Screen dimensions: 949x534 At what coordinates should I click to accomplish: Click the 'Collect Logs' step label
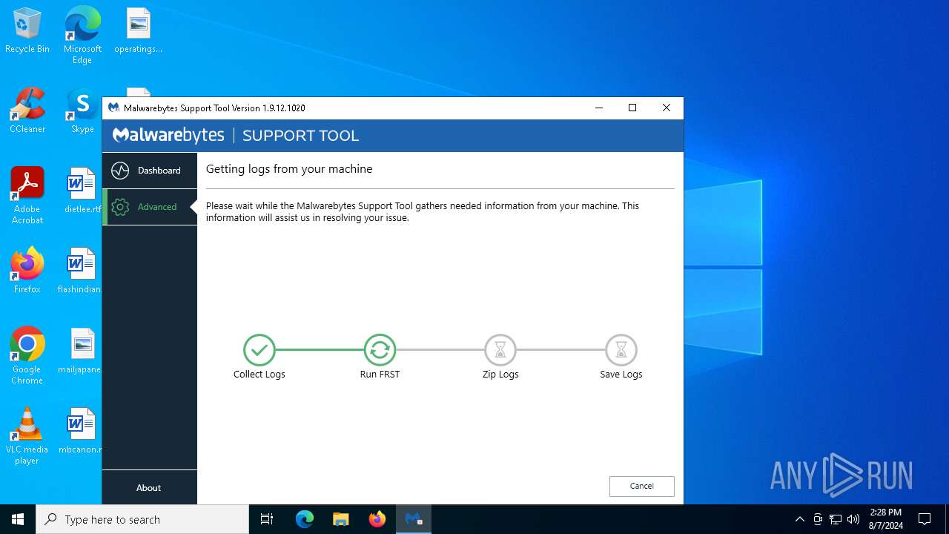click(x=259, y=375)
